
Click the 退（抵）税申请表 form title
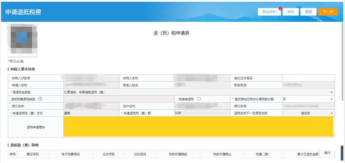tap(171, 33)
